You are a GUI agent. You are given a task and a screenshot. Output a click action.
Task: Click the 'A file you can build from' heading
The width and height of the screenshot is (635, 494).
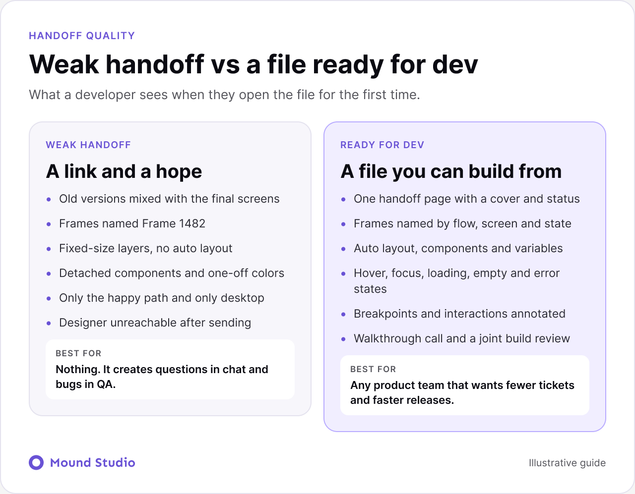[451, 171]
